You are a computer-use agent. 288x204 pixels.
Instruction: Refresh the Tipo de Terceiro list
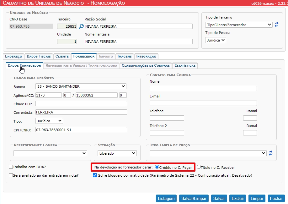276,25
